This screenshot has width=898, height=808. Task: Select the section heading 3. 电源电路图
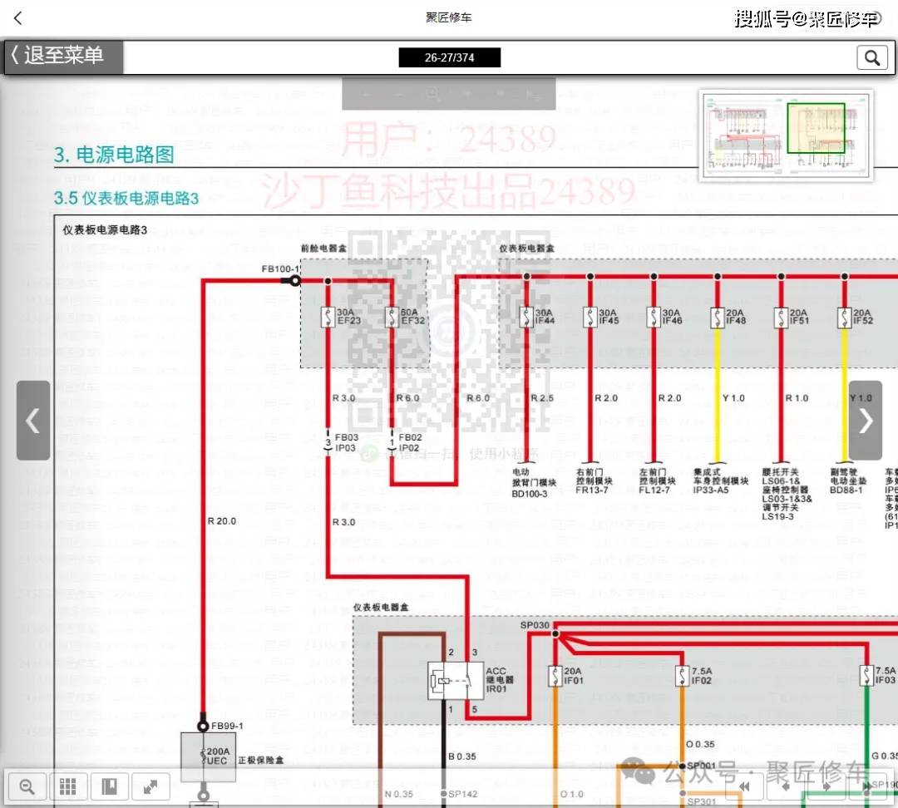coord(113,155)
